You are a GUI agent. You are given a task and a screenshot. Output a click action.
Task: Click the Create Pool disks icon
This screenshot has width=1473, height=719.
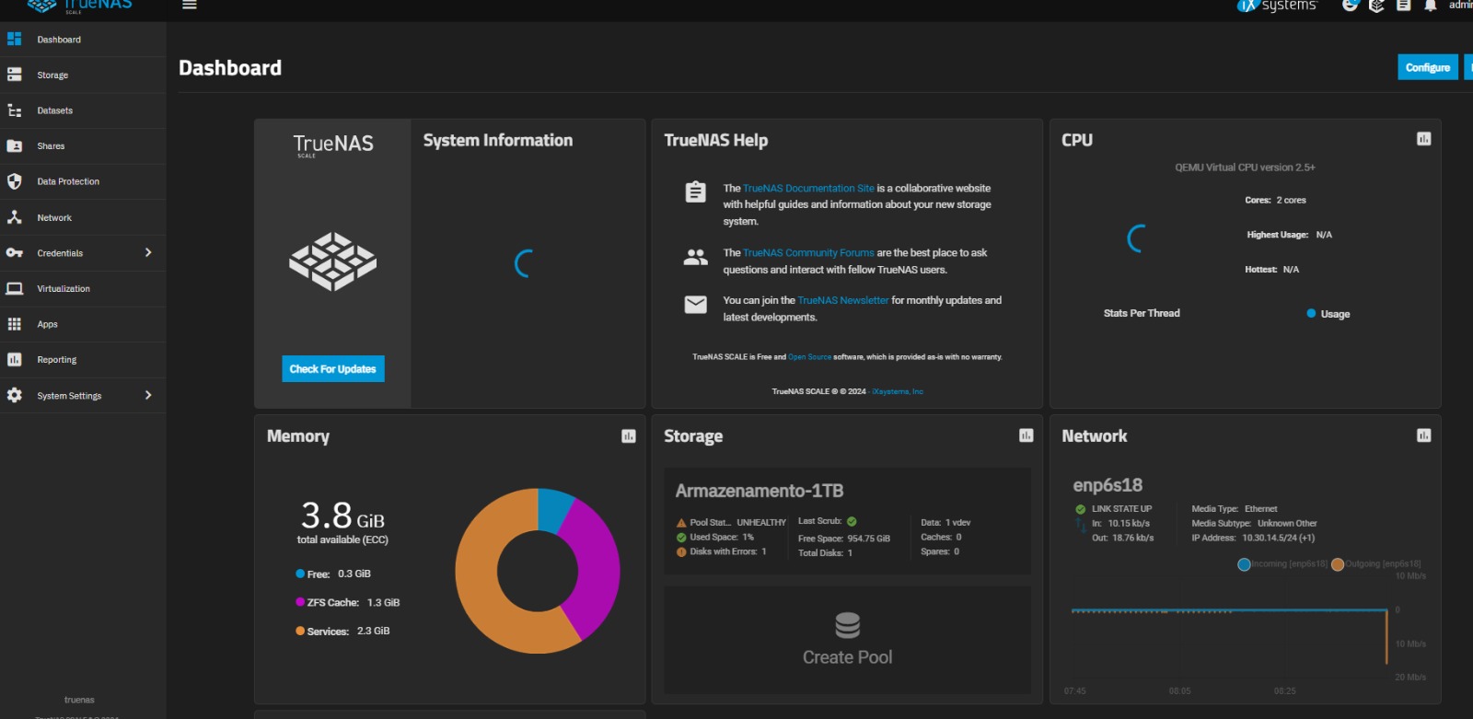point(848,626)
